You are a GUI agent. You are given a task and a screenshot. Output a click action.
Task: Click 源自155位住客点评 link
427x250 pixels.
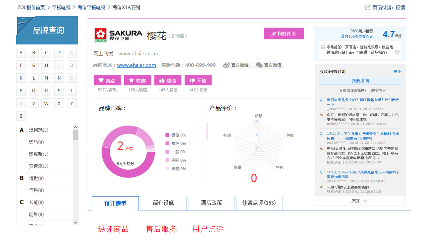coord(357,36)
